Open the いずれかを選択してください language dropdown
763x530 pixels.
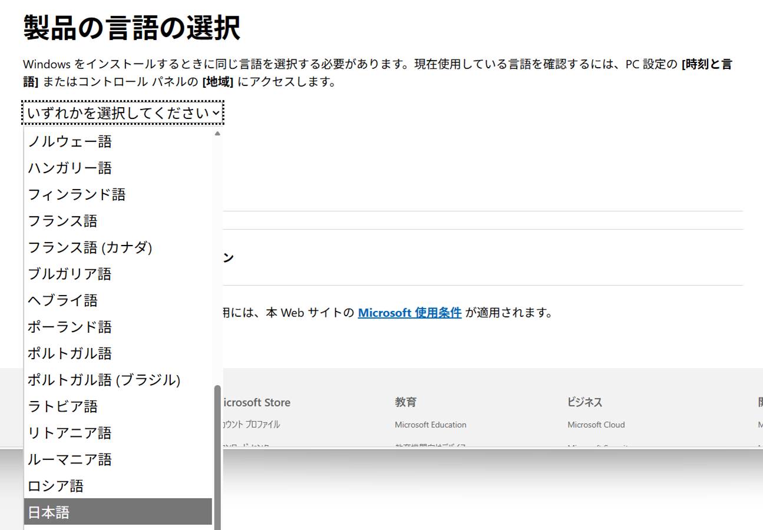tap(123, 112)
